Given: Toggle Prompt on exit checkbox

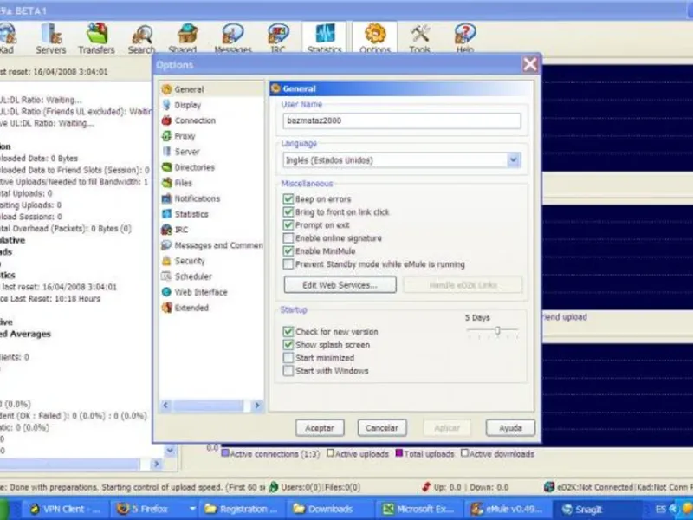Looking at the screenshot, I should [x=288, y=225].
